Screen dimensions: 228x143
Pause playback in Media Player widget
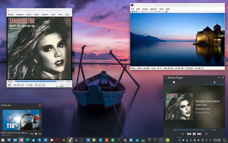click(x=194, y=134)
